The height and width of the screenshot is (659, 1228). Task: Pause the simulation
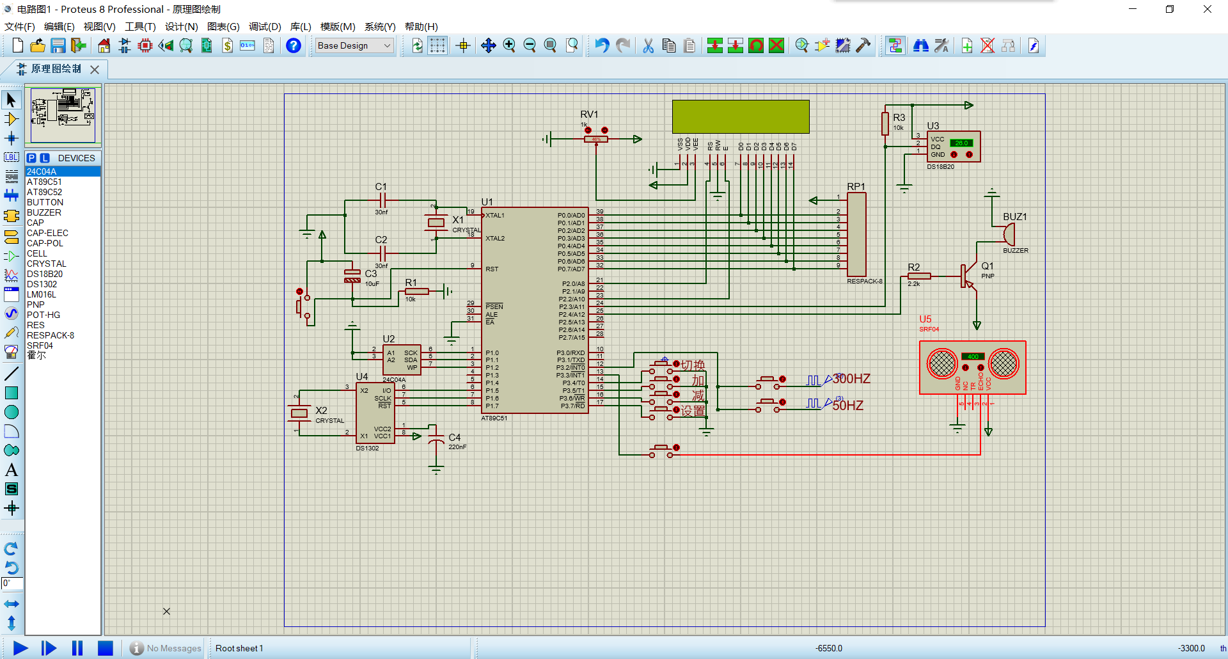point(77,648)
